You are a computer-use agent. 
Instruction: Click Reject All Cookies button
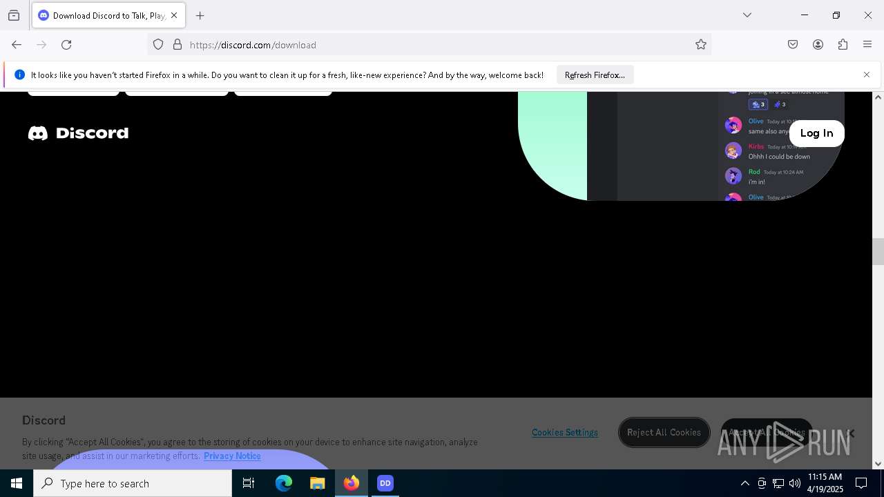(664, 433)
